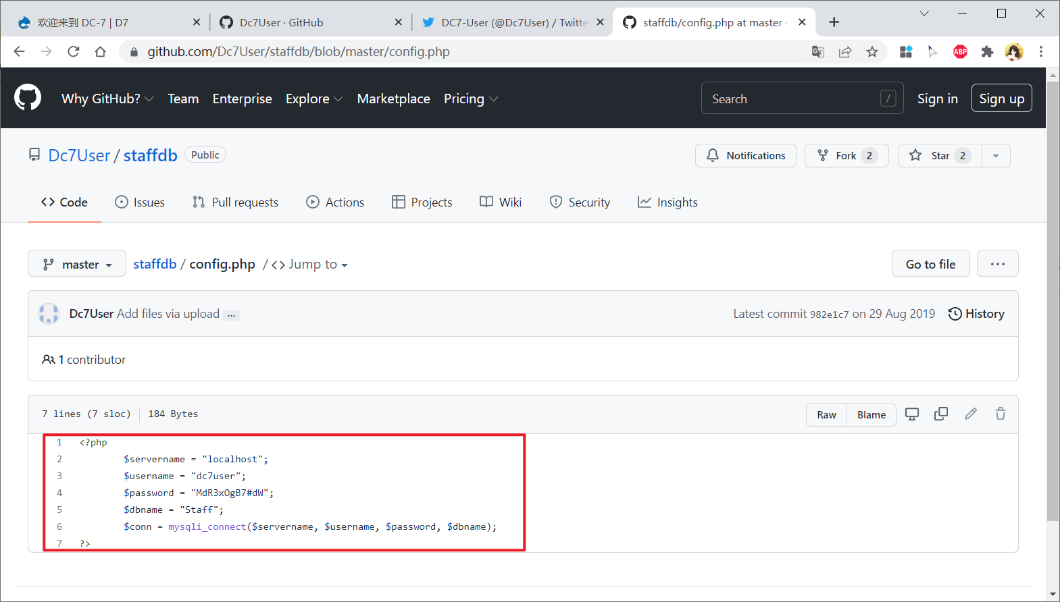Click the Dc7User commit author avatar
Viewport: 1060px width, 602px height.
click(49, 314)
